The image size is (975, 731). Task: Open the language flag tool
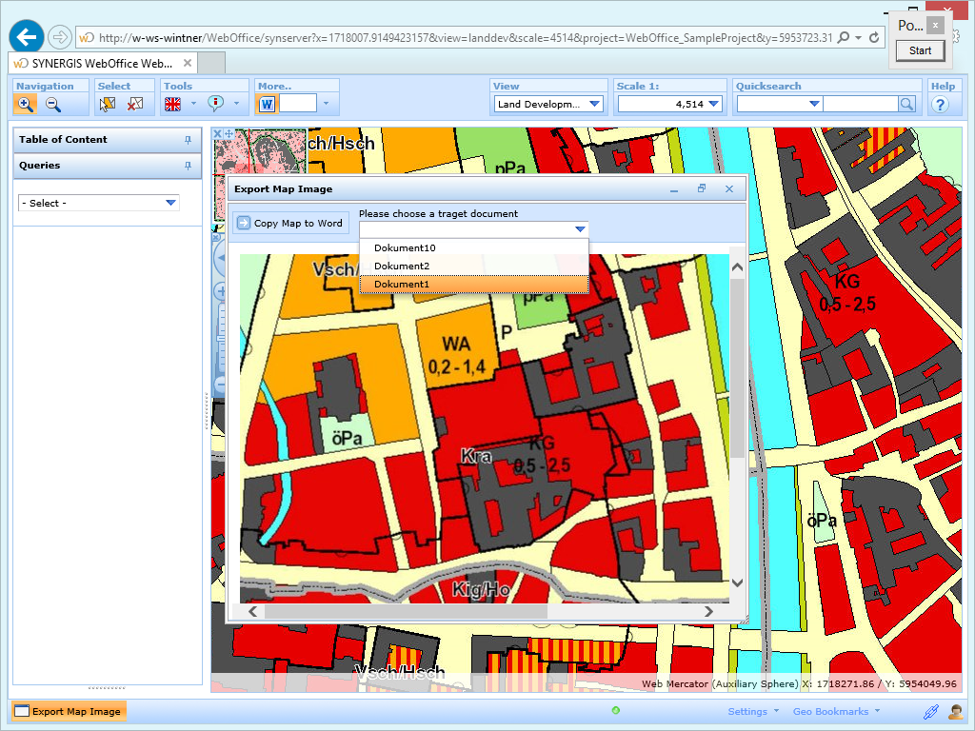pos(174,104)
